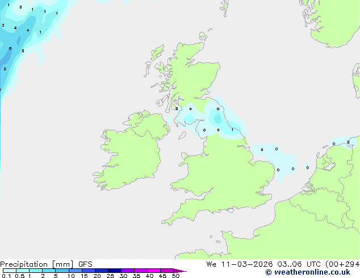Click the over-50 mm arrow tip of legend
360x278 pixels.
coord(180,271)
